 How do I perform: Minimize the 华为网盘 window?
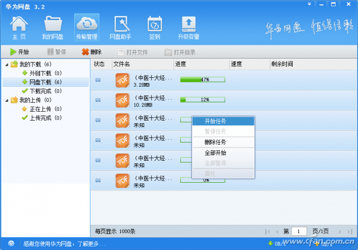[321, 4]
